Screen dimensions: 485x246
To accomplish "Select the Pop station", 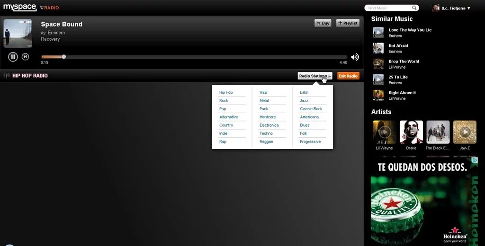I will (x=223, y=109).
